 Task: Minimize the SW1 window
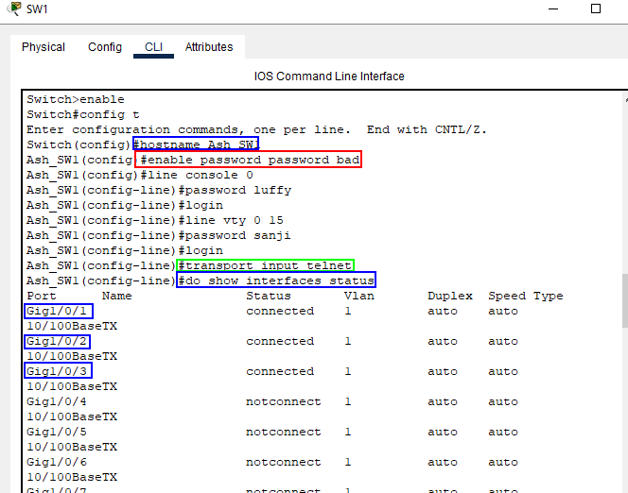pos(553,8)
